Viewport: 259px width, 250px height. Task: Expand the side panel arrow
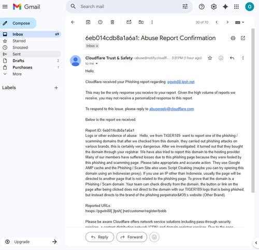pyautogui.click(x=256, y=243)
